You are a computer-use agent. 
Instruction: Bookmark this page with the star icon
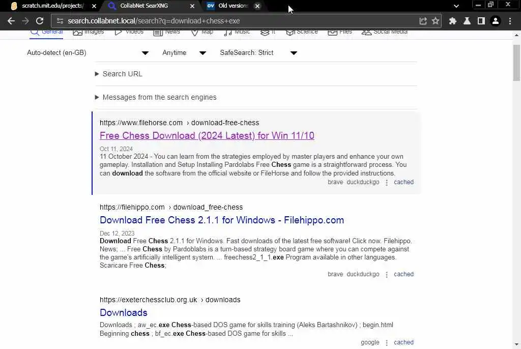(436, 21)
